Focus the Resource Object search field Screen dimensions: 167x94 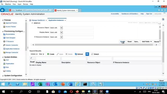click(x=78, y=28)
